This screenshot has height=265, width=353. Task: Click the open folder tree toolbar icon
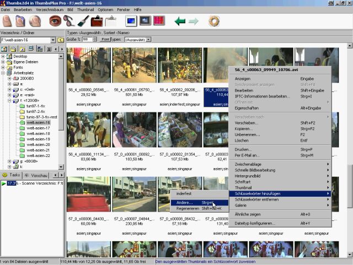click(x=13, y=49)
